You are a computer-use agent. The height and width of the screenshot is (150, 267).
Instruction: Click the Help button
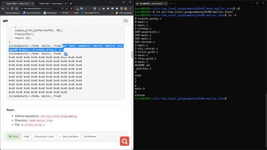pyautogui.click(x=26, y=136)
